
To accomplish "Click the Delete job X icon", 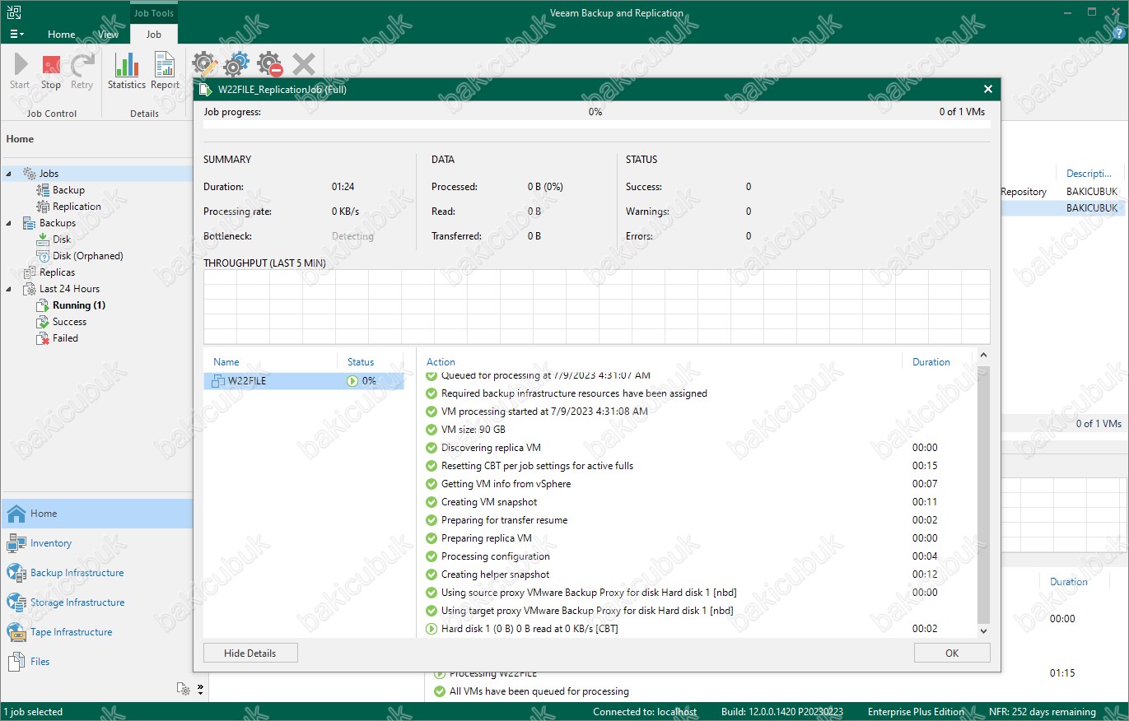I will tap(303, 64).
